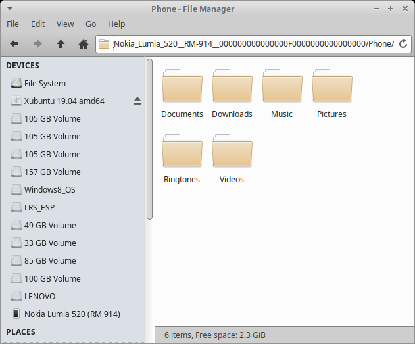Open the LENOVO volume in sidebar
The image size is (415, 344).
39,296
